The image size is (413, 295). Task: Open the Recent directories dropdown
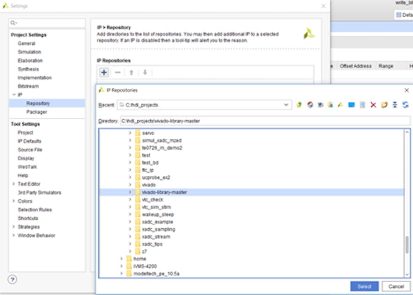[286, 105]
